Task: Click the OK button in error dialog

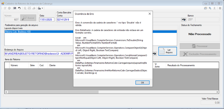Action: (143, 83)
